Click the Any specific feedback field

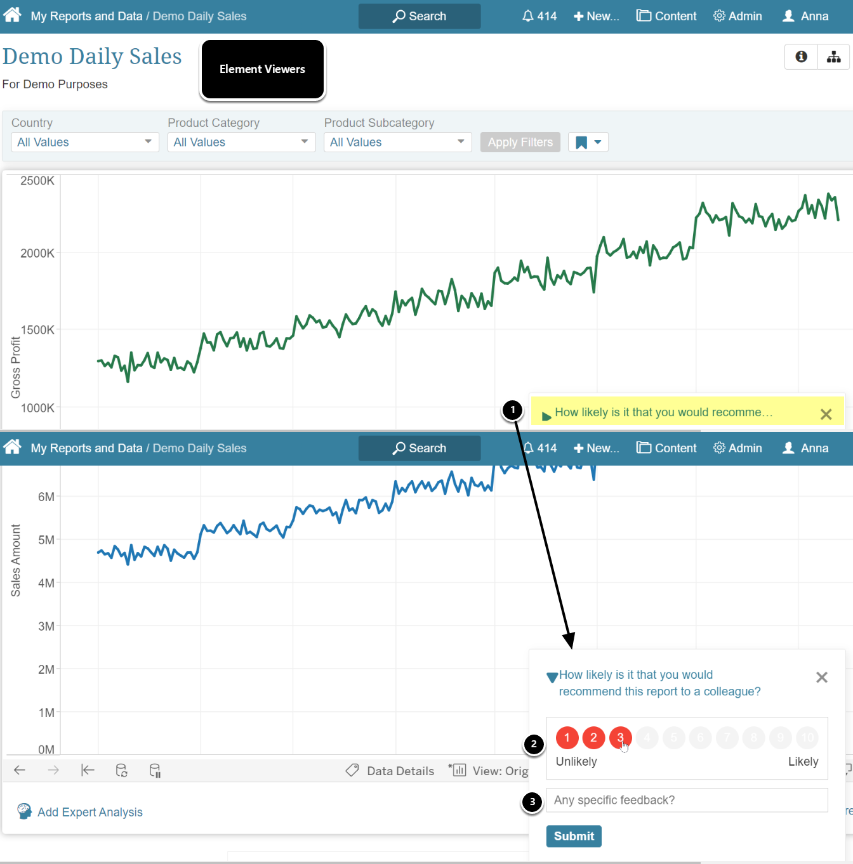(x=687, y=800)
